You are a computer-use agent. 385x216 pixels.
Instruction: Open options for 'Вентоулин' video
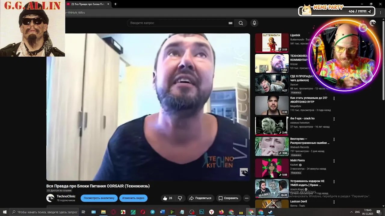tap(334, 139)
